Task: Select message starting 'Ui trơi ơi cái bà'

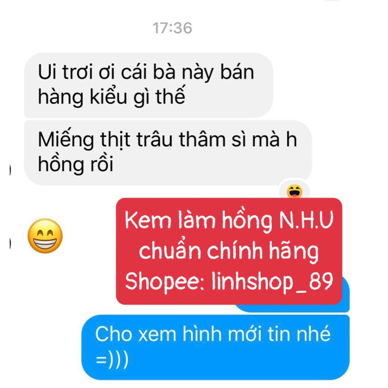Action: click(x=148, y=85)
